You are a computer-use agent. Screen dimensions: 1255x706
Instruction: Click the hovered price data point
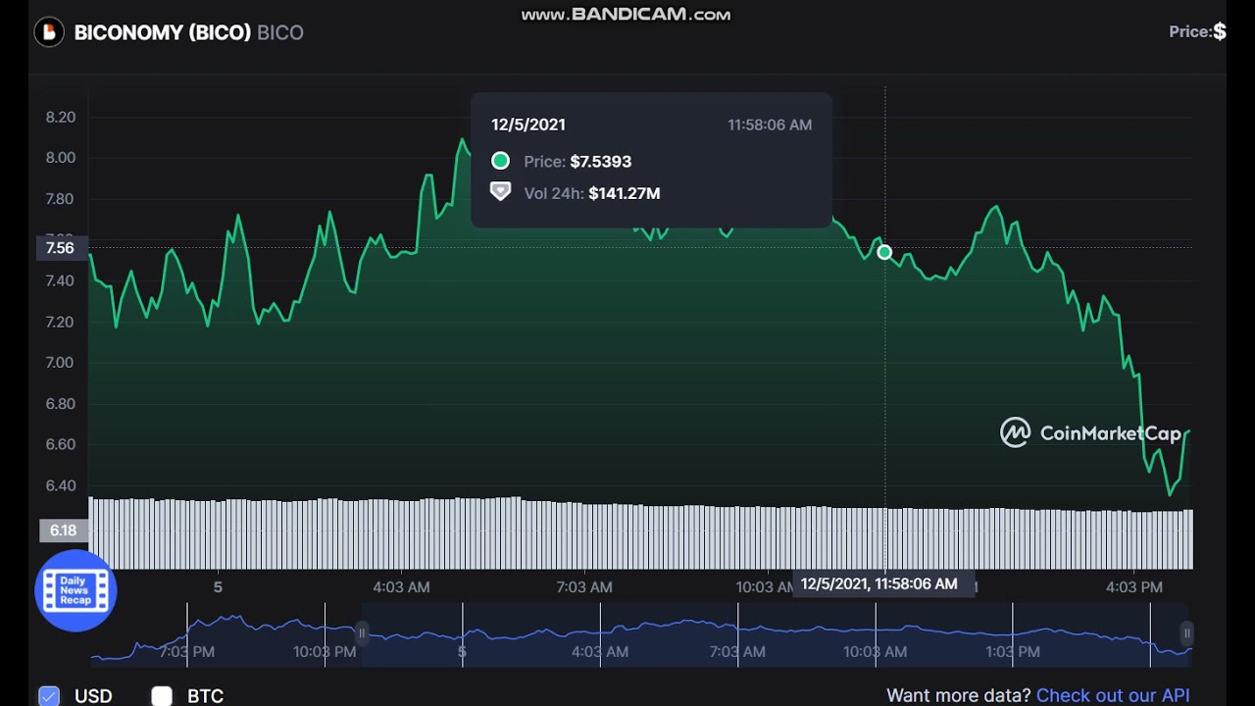click(x=884, y=252)
